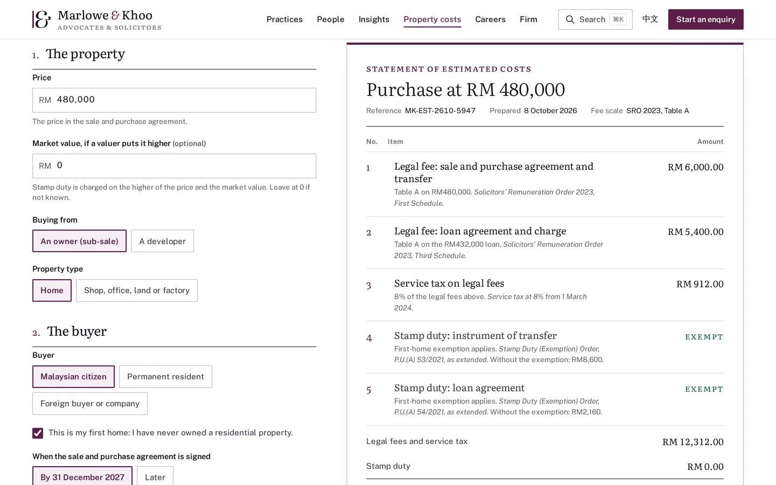This screenshot has height=485, width=776.
Task: Select Permanent resident buyer
Action: [165, 377]
